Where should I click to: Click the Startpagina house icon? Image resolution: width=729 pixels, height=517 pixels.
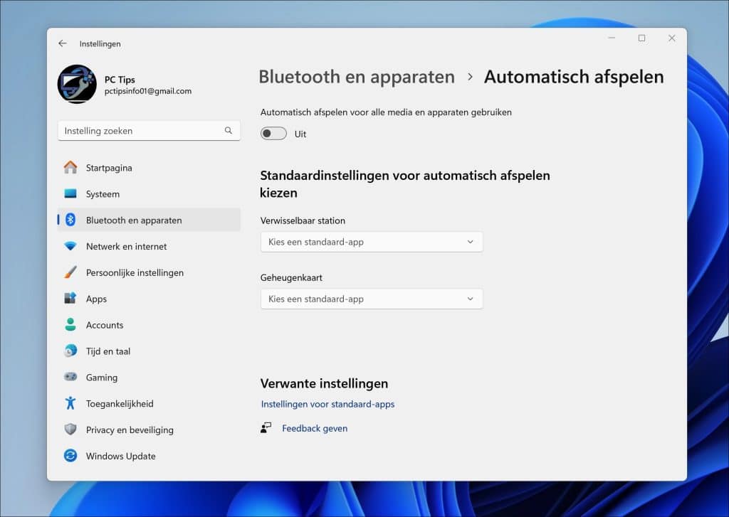[70, 168]
